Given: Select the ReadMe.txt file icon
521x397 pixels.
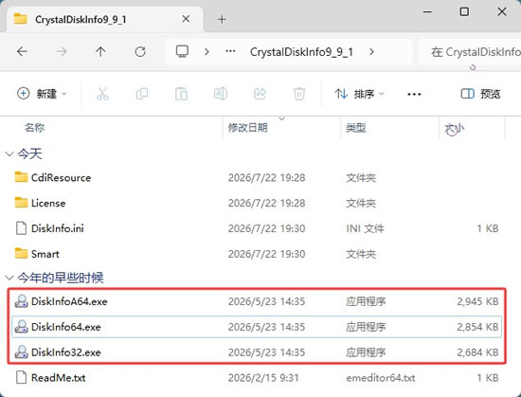Looking at the screenshot, I should coord(21,377).
